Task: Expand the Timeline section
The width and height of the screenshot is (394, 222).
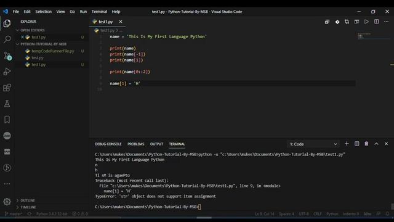Action: [x=28, y=207]
